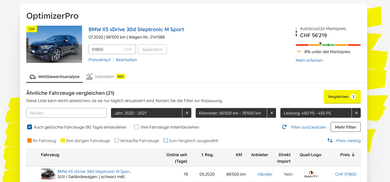
Task: Click the Speichern button
Action: [152, 49]
